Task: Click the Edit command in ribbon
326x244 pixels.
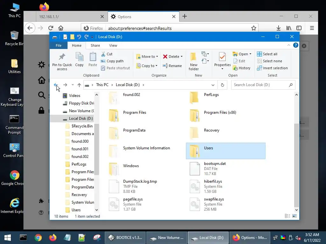Action: click(239, 61)
